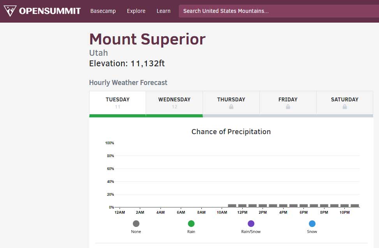Click the Mount Superior title
Screen dimensions: 379x248
[147, 39]
